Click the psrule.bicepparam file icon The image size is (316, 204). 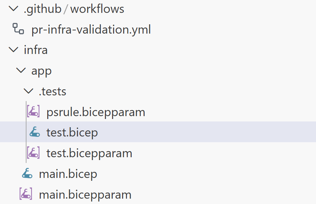tap(34, 112)
